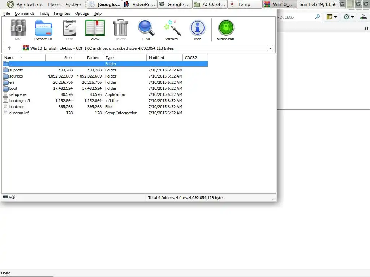This screenshot has width=370, height=277.
Task: Sort by the Name column header
Action: point(23,58)
